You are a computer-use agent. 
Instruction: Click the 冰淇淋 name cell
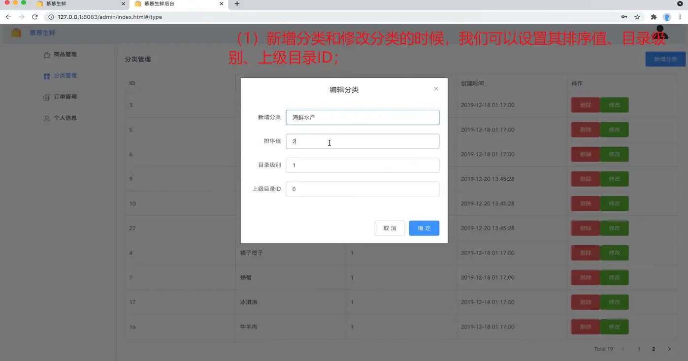[249, 302]
